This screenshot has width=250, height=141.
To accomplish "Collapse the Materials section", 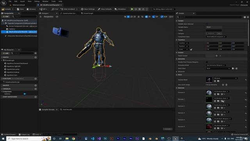I will 177,88.
